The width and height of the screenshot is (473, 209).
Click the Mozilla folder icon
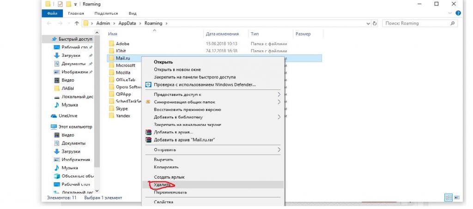pyautogui.click(x=111, y=72)
